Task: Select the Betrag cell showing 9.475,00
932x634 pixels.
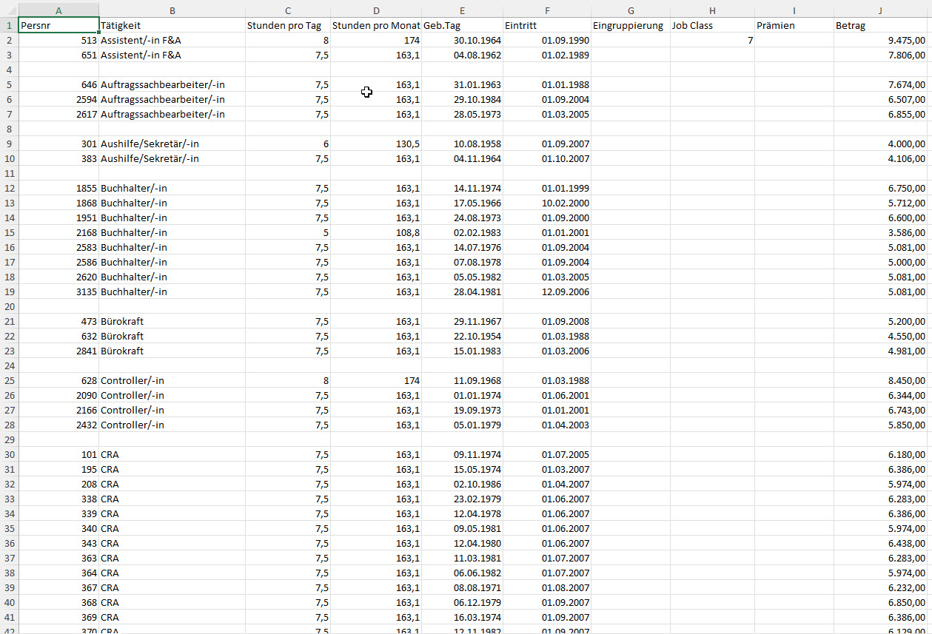Action: point(880,40)
